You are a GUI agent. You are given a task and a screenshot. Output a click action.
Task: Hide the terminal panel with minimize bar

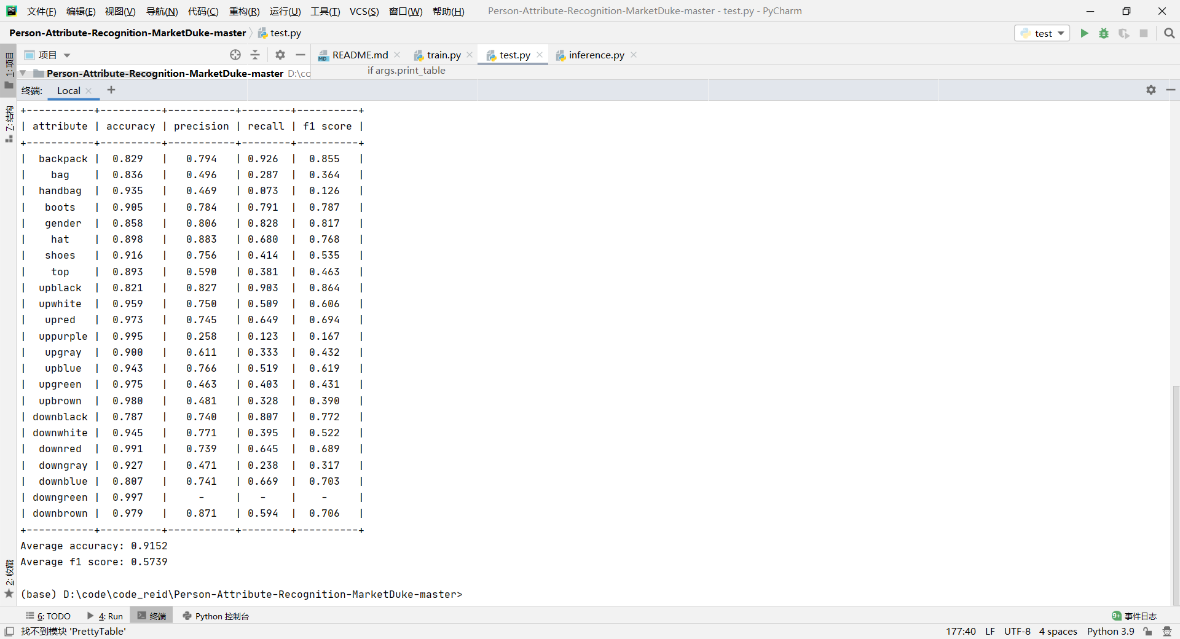(x=1171, y=90)
